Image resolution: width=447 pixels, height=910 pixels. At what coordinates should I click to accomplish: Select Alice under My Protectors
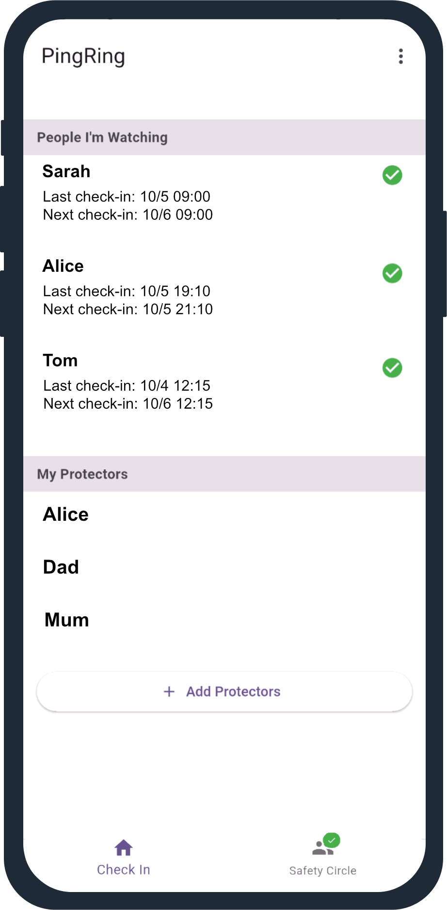66,514
